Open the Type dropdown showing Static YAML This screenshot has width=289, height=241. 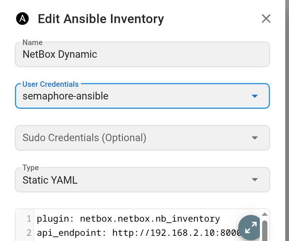pyautogui.click(x=142, y=180)
